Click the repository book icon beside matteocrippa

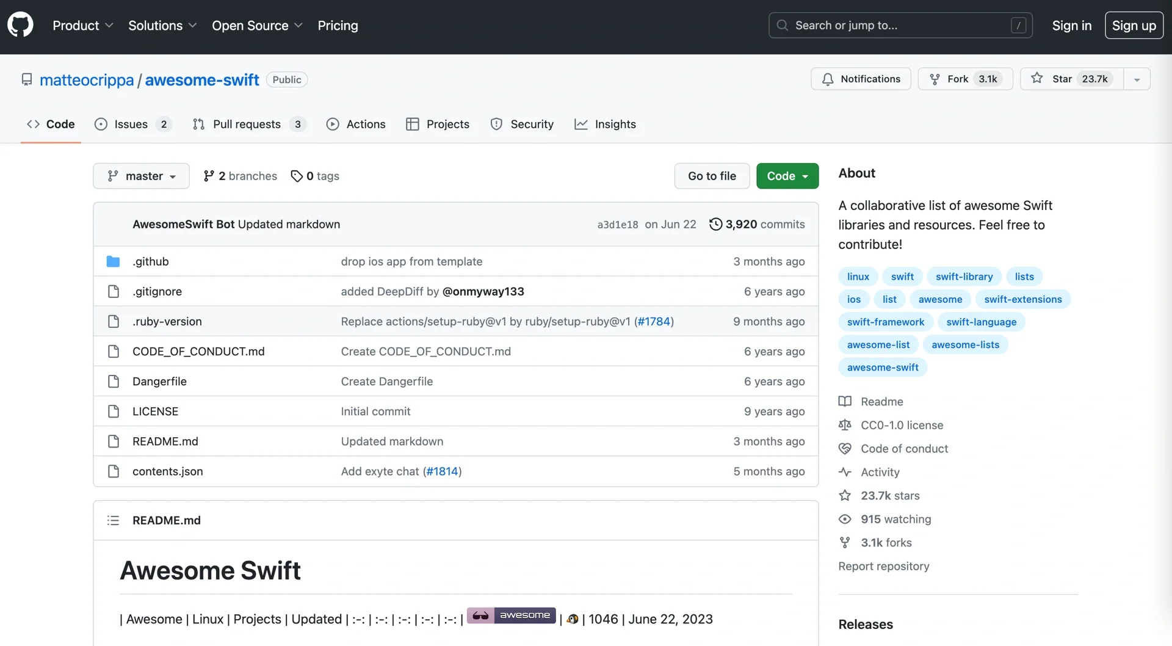[27, 79]
